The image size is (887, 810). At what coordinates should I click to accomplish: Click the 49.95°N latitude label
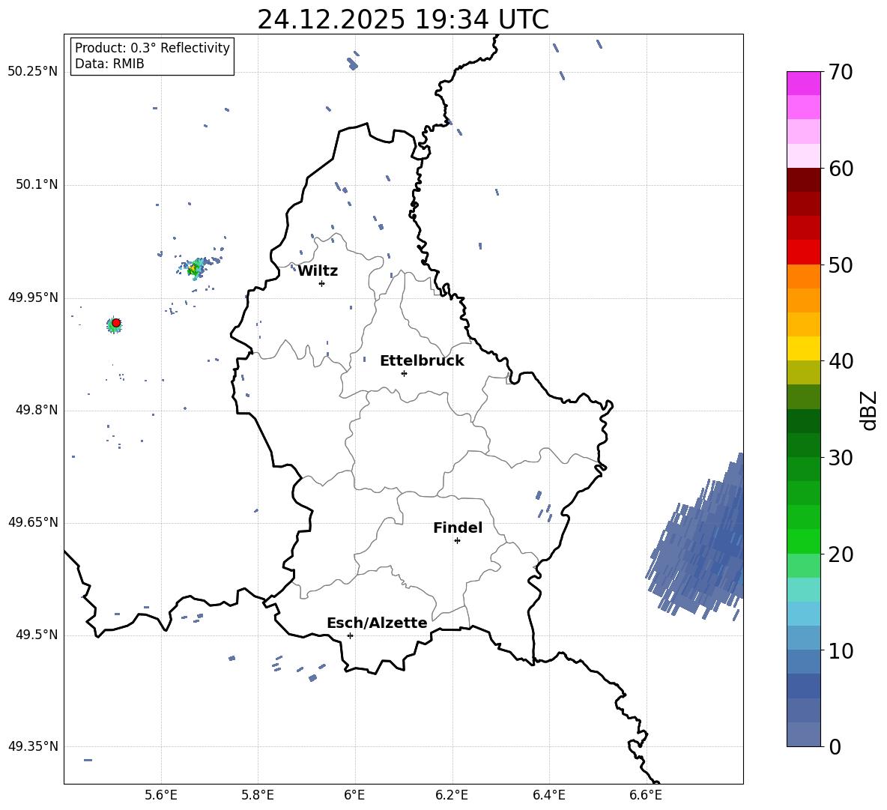(33, 297)
